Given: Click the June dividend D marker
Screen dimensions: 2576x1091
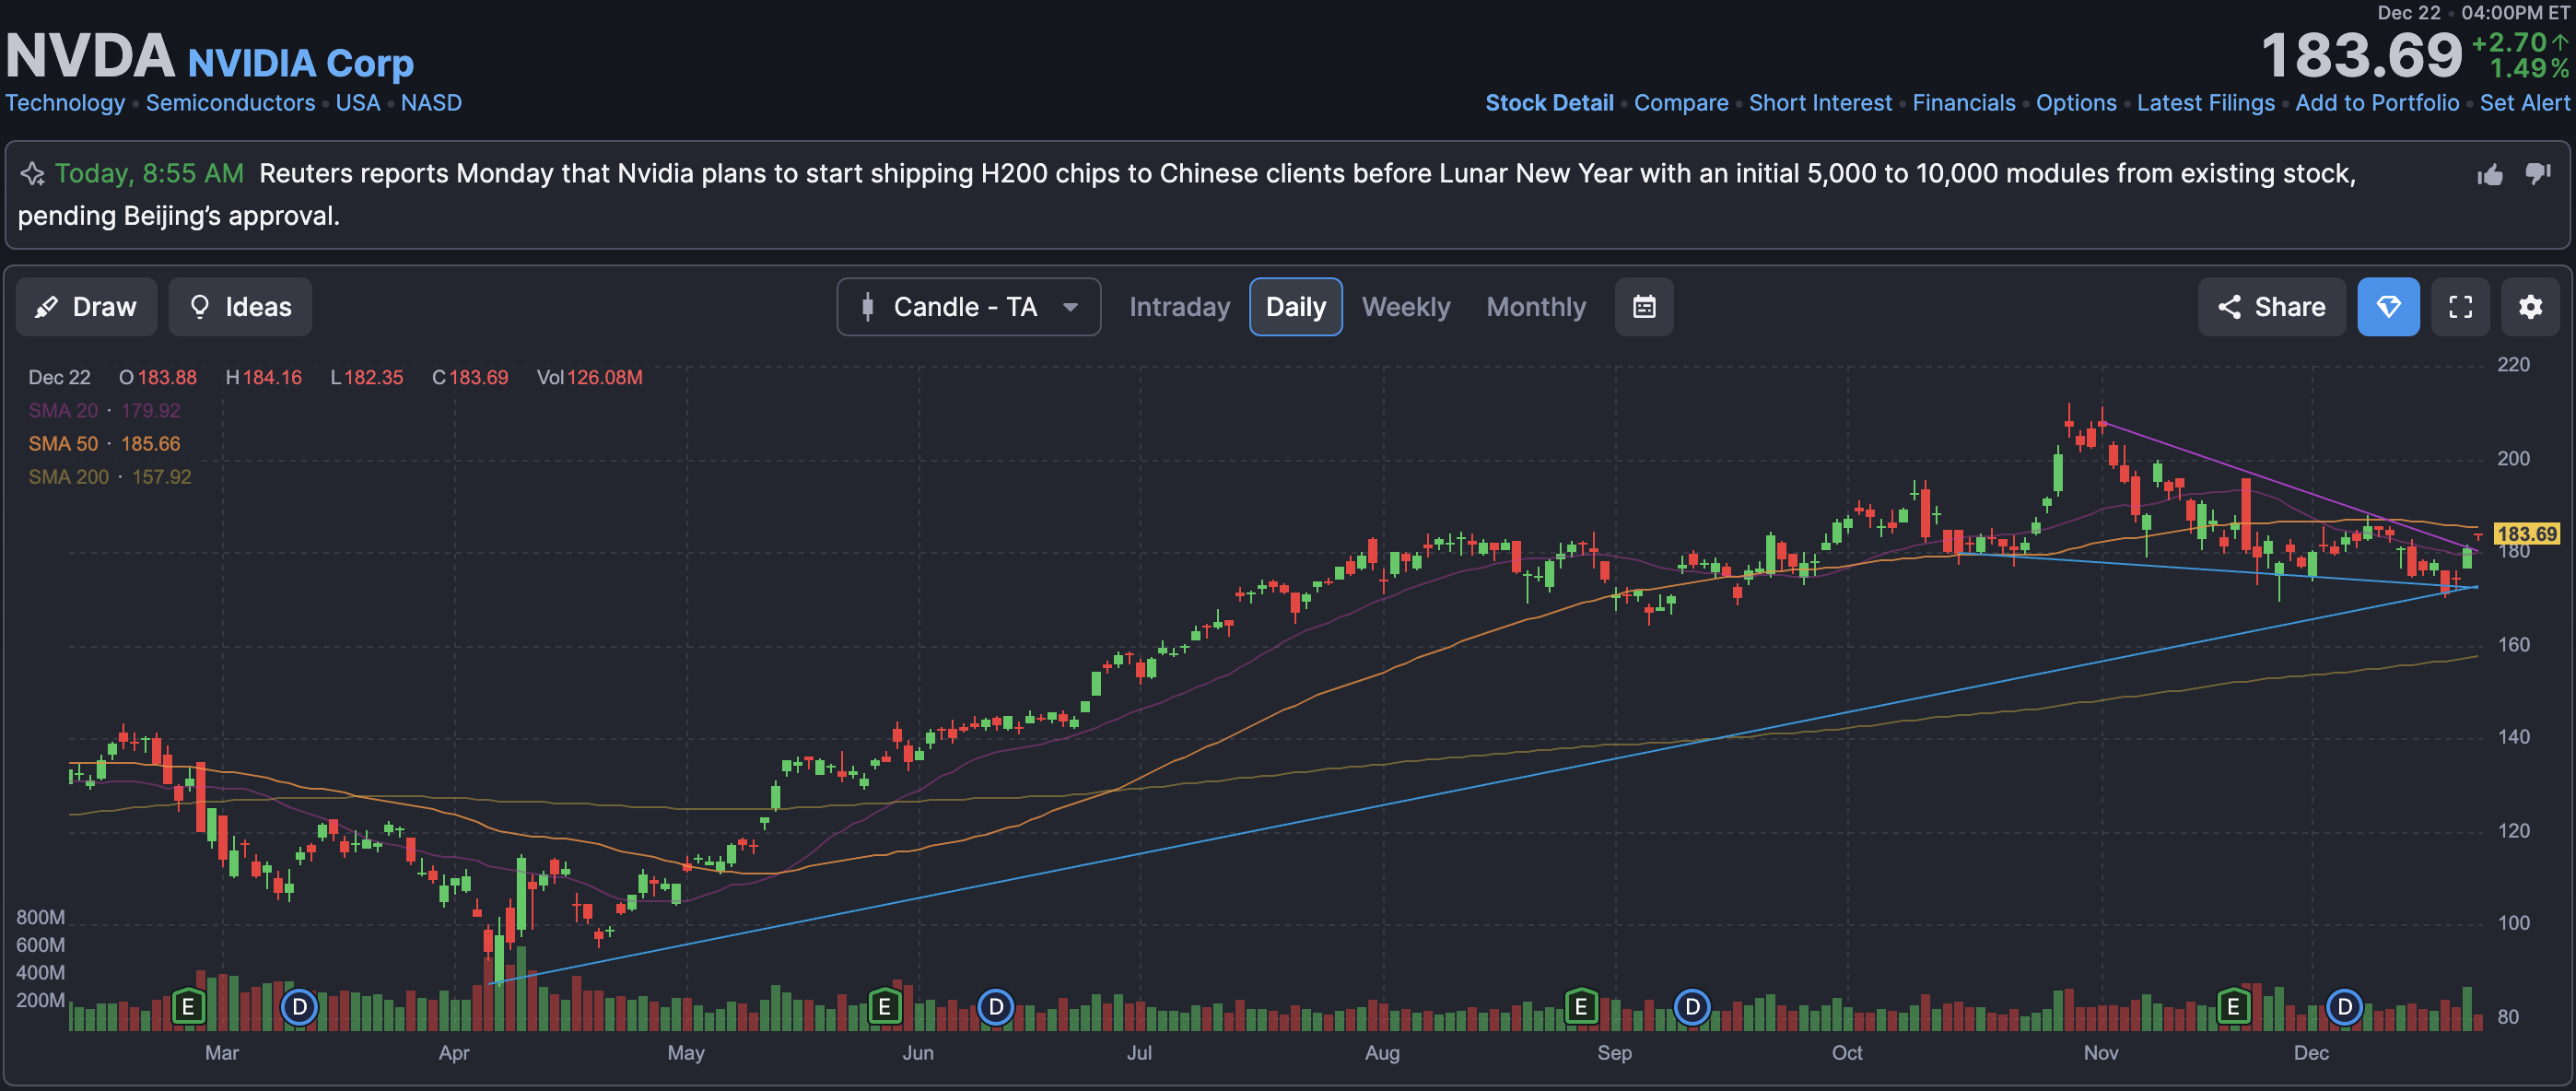Looking at the screenshot, I should (995, 1006).
